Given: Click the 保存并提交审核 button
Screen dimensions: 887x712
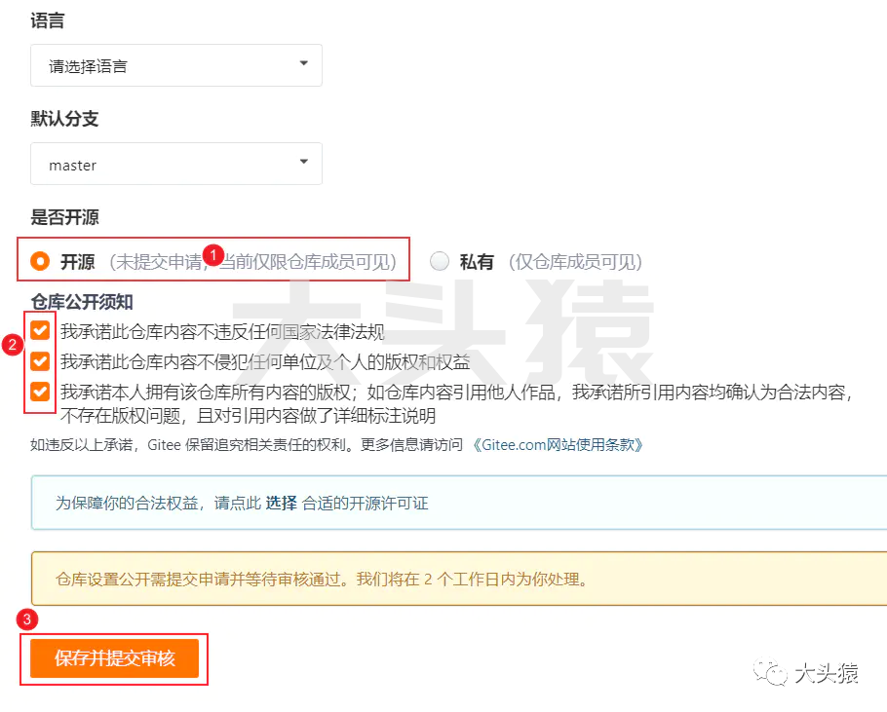Looking at the screenshot, I should (112, 658).
